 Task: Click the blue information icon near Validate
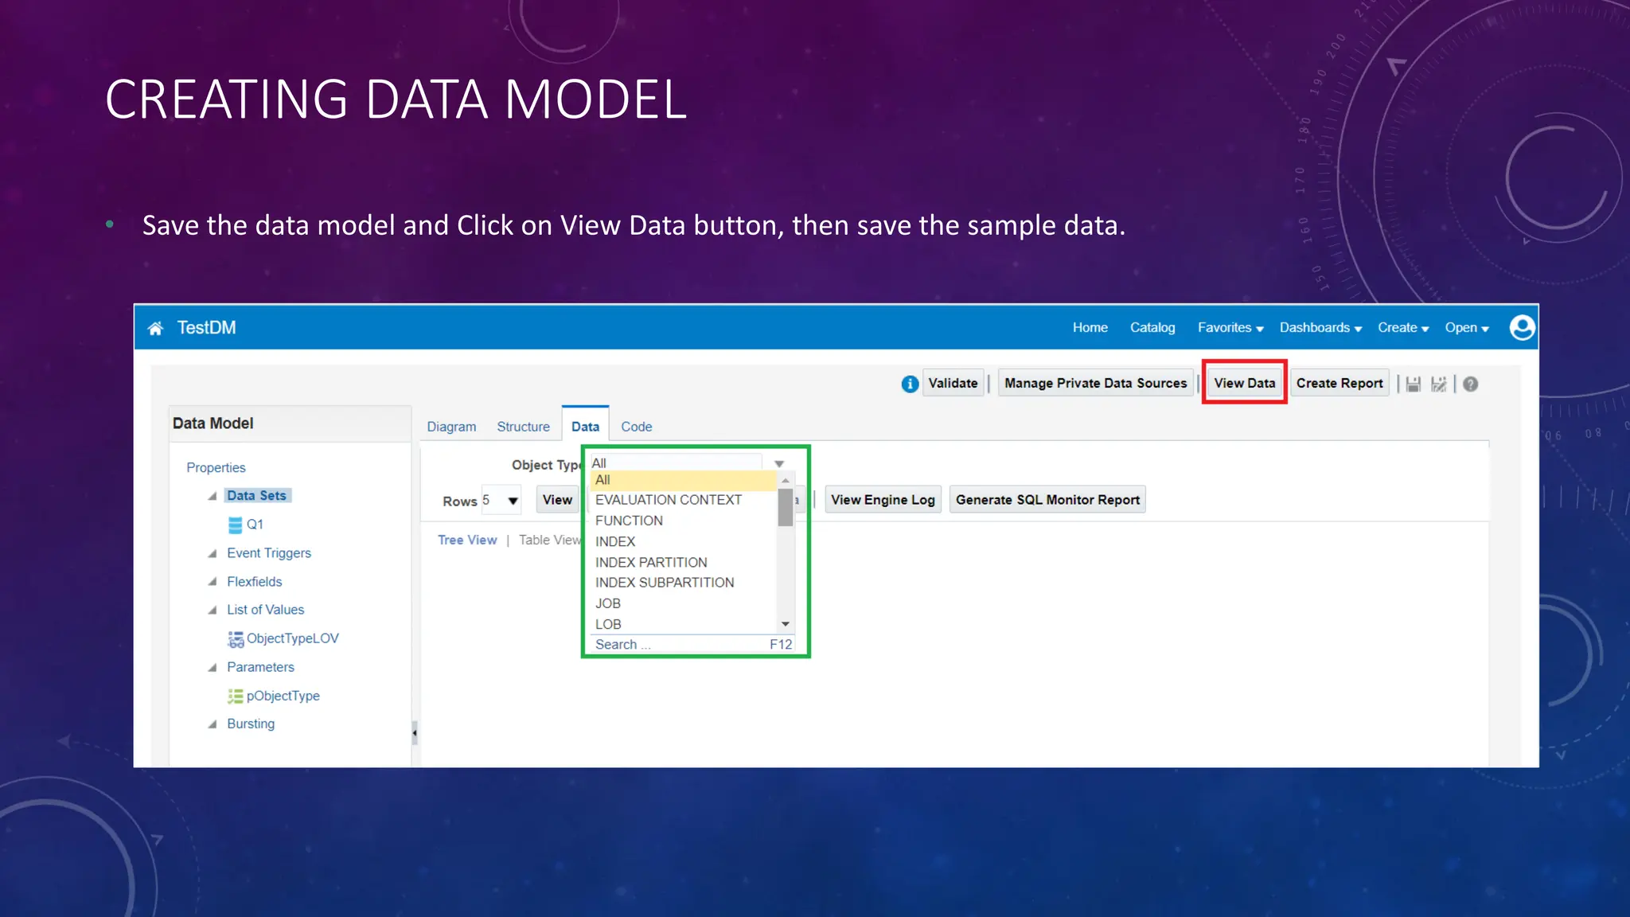(x=910, y=384)
